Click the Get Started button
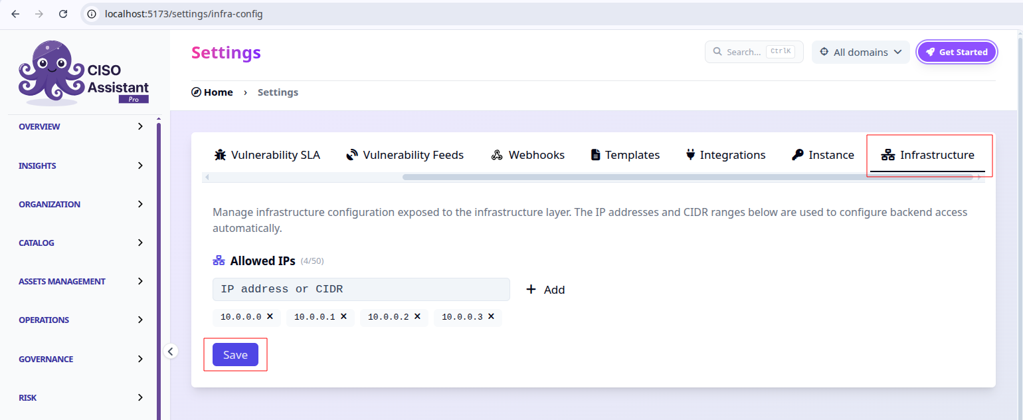This screenshot has height=420, width=1023. click(x=957, y=52)
